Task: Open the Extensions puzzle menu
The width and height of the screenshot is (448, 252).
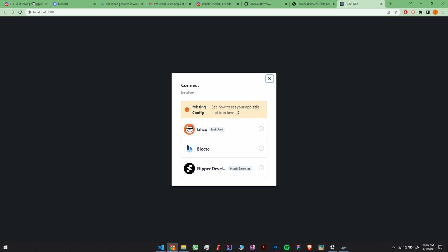Action: (420, 12)
